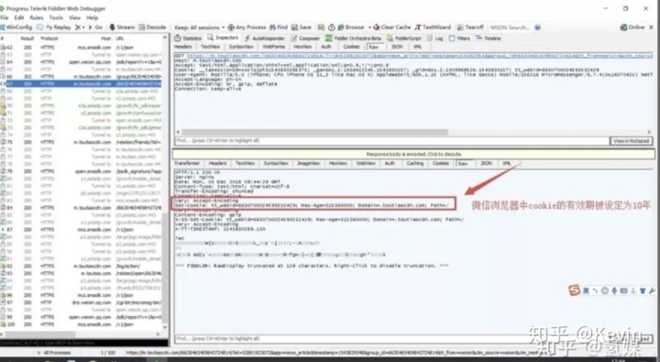Click the All Processes status bar filter

54,353
